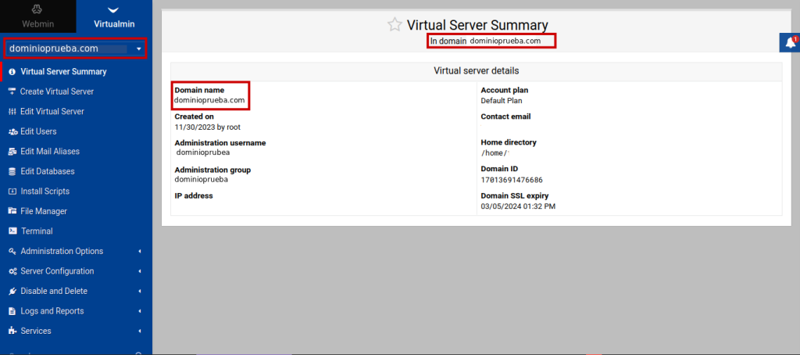Click the Terminal icon in sidebar
The width and height of the screenshot is (800, 355).
tap(12, 231)
